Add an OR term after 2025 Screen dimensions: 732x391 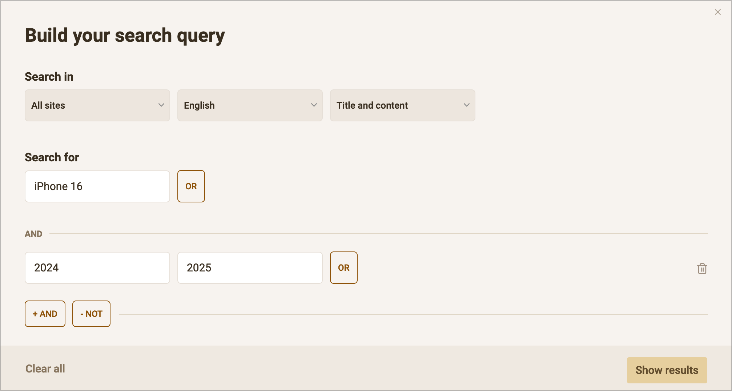[343, 267]
